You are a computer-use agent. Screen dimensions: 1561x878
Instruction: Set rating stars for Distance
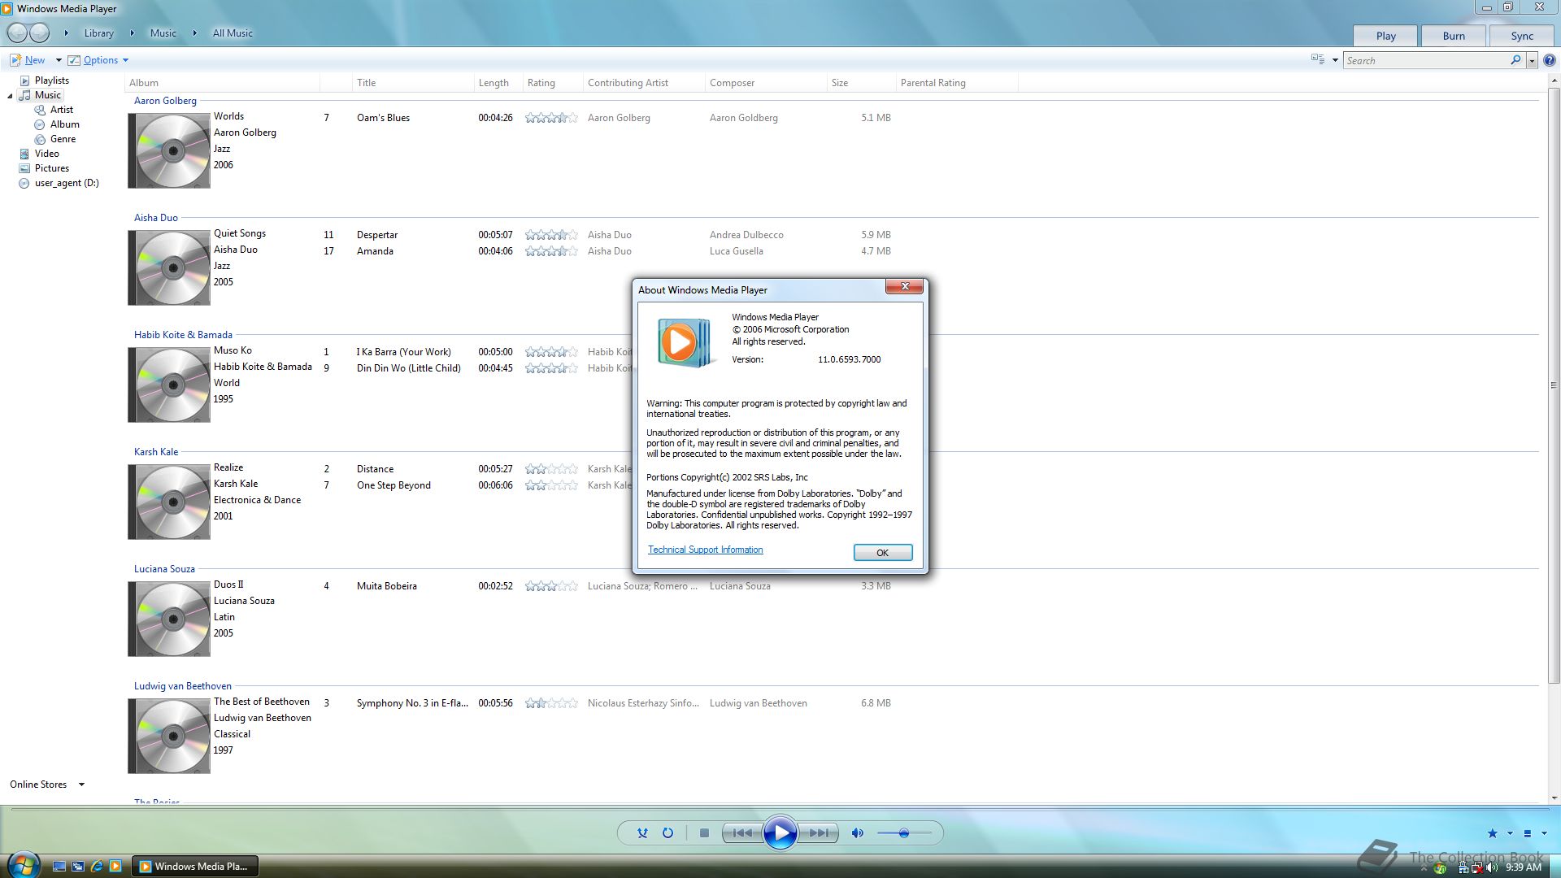tap(551, 469)
